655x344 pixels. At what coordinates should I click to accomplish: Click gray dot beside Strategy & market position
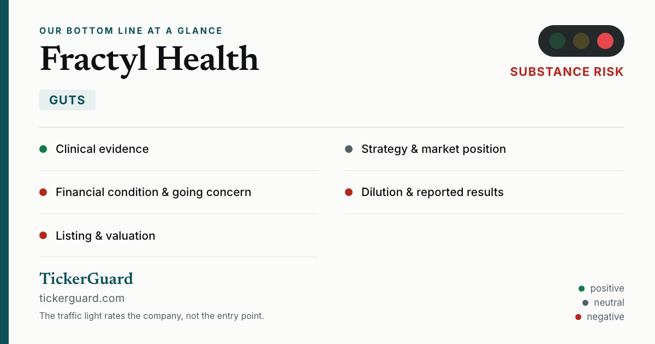[349, 149]
